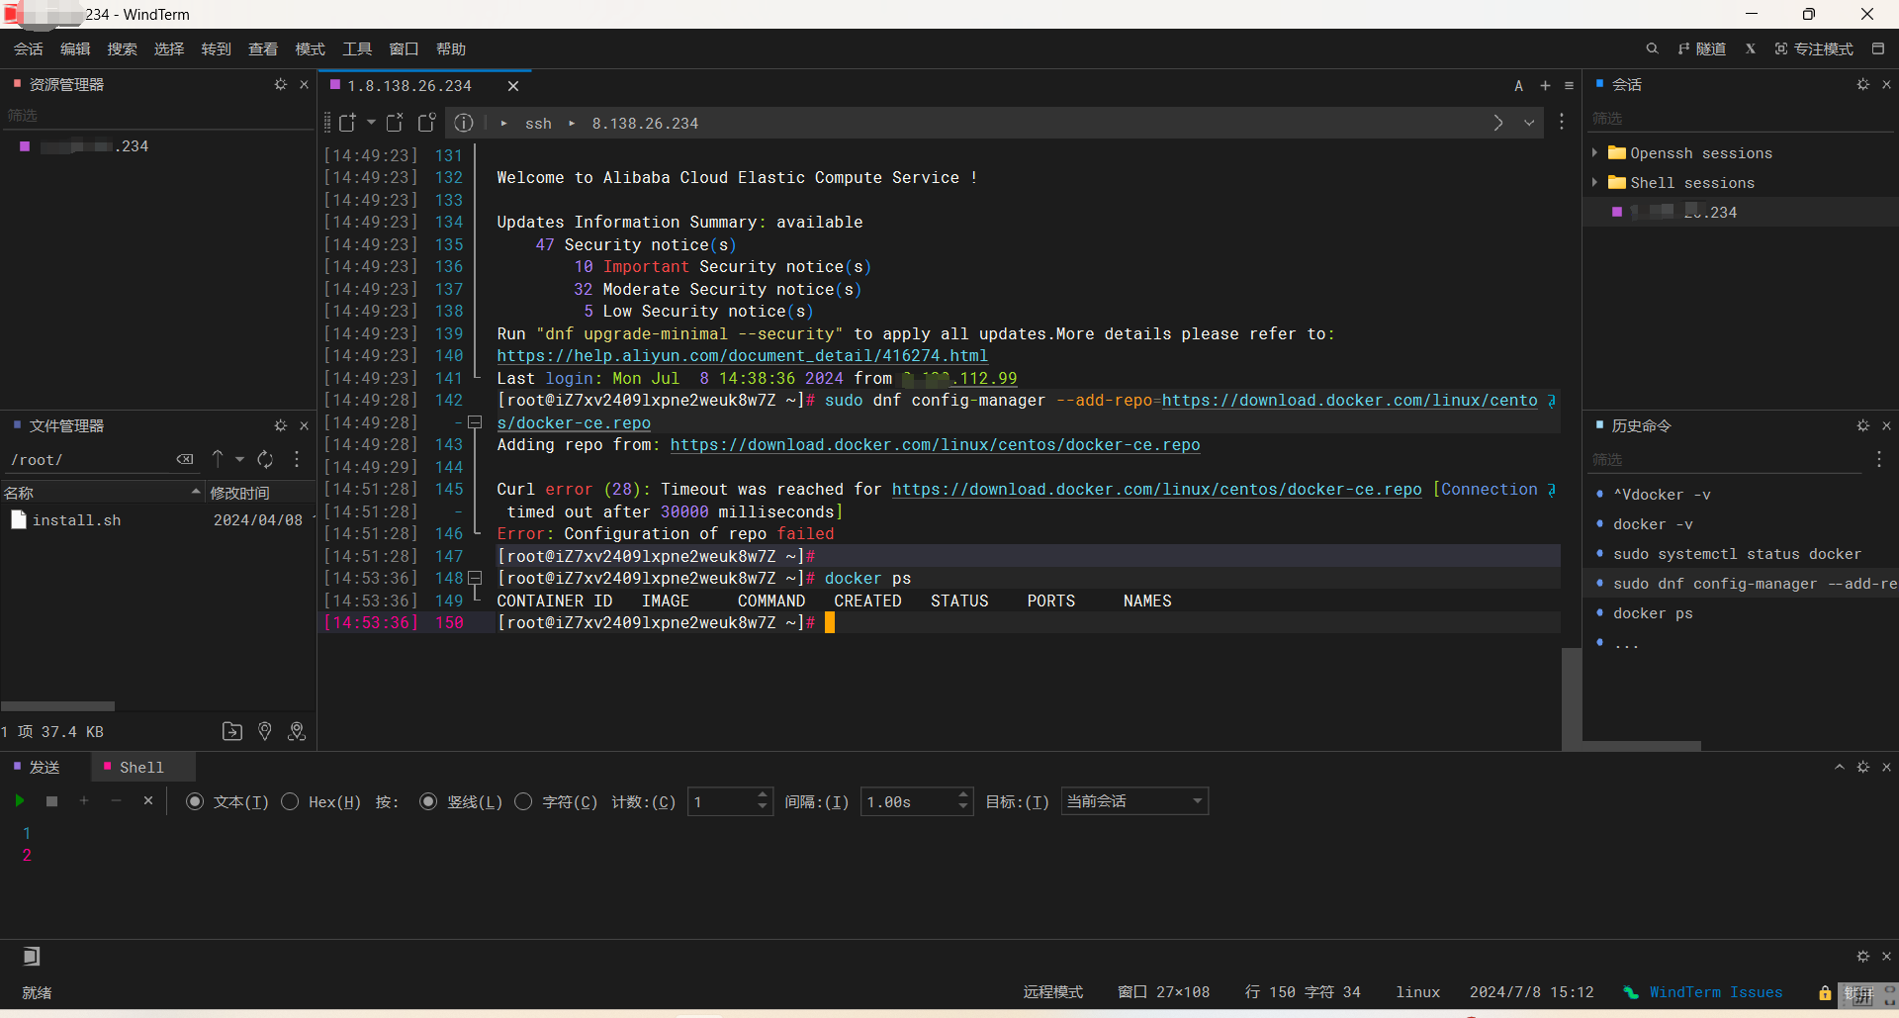Click the sync location icon in file manager footer

[296, 731]
